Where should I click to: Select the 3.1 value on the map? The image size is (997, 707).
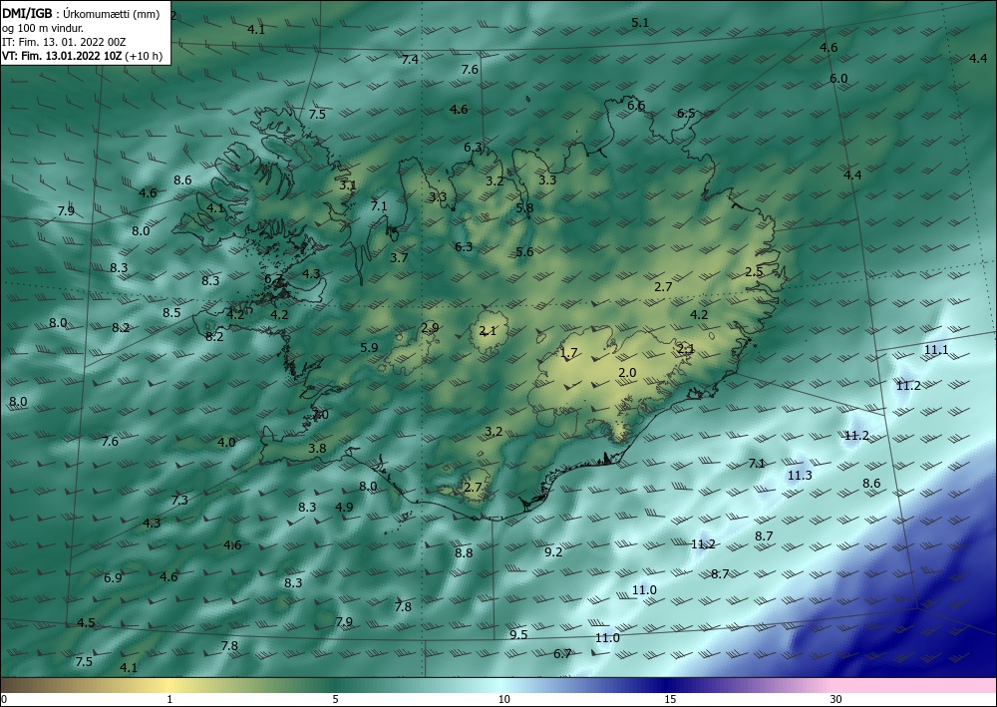[x=348, y=185]
